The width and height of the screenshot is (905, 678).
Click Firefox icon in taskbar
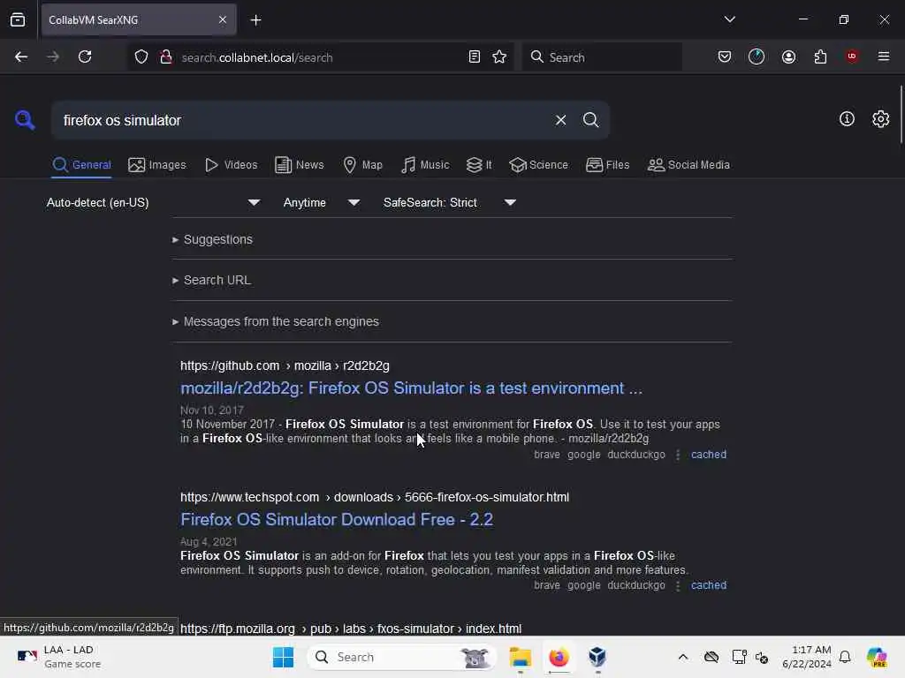coord(559,657)
